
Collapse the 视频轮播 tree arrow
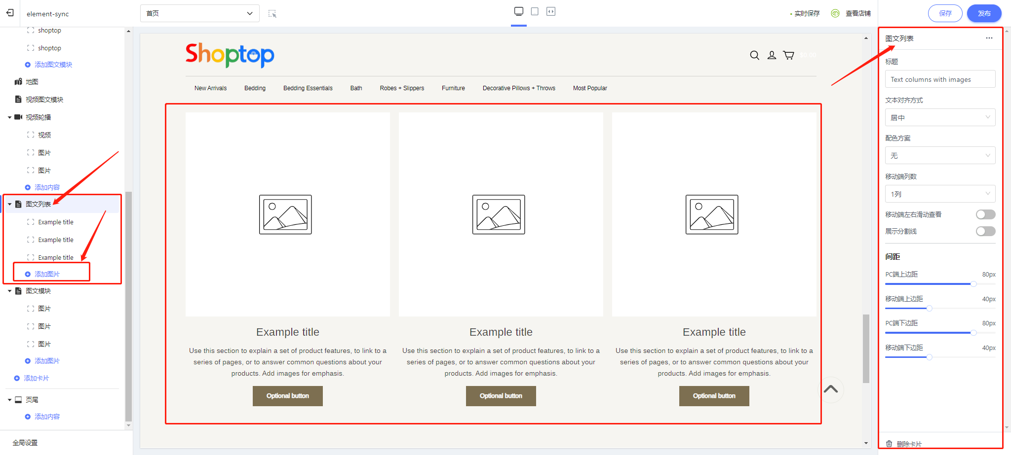(x=9, y=117)
